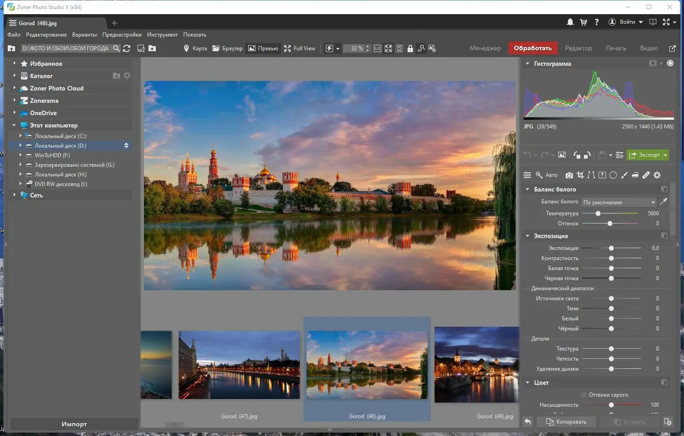Select the radial filter circle tool
684x436 pixels.
(x=613, y=175)
